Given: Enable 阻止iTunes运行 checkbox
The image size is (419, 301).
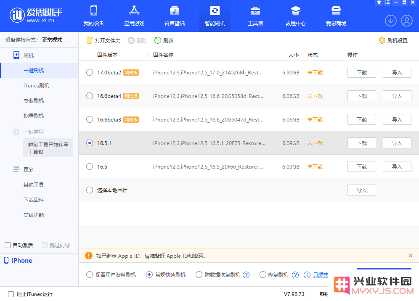Looking at the screenshot, I should [x=11, y=294].
